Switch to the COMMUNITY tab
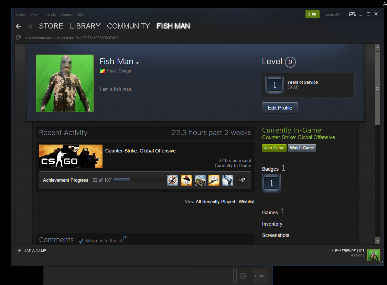Screen dimensions: 387x285 tap(128, 26)
